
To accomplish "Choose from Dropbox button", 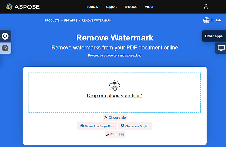I will point(135,126).
